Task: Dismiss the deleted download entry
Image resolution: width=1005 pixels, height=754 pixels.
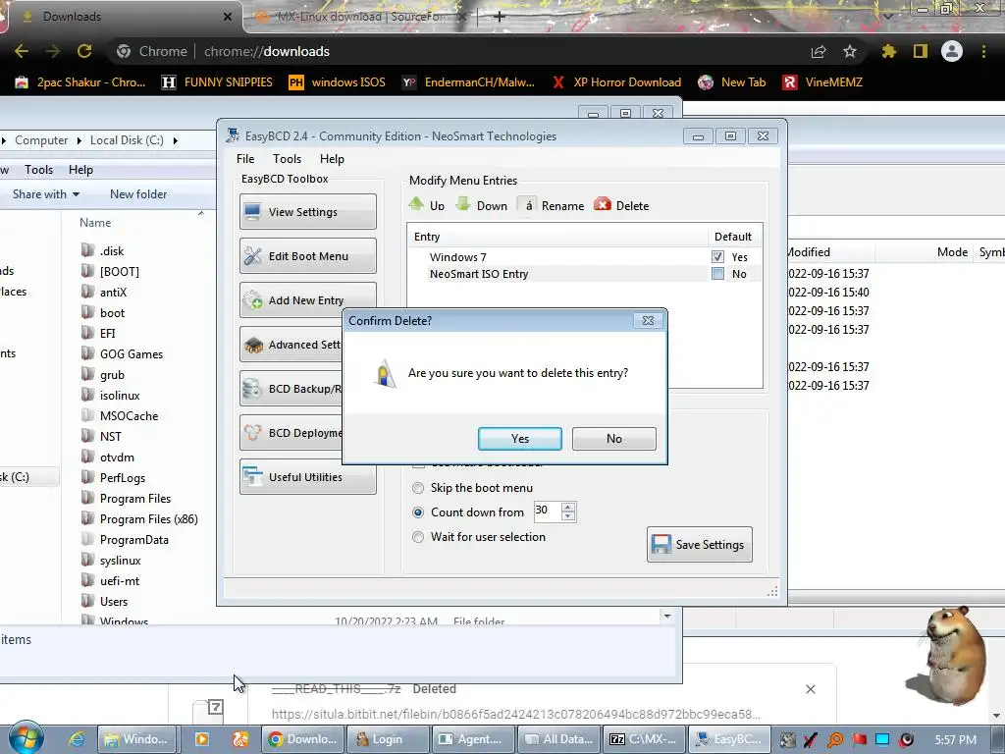Action: pos(810,689)
